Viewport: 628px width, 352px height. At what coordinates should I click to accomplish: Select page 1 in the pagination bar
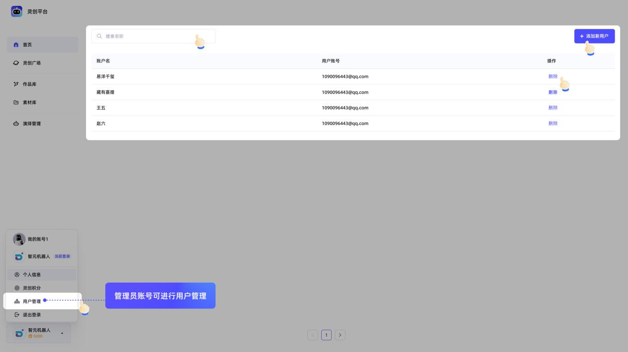326,335
